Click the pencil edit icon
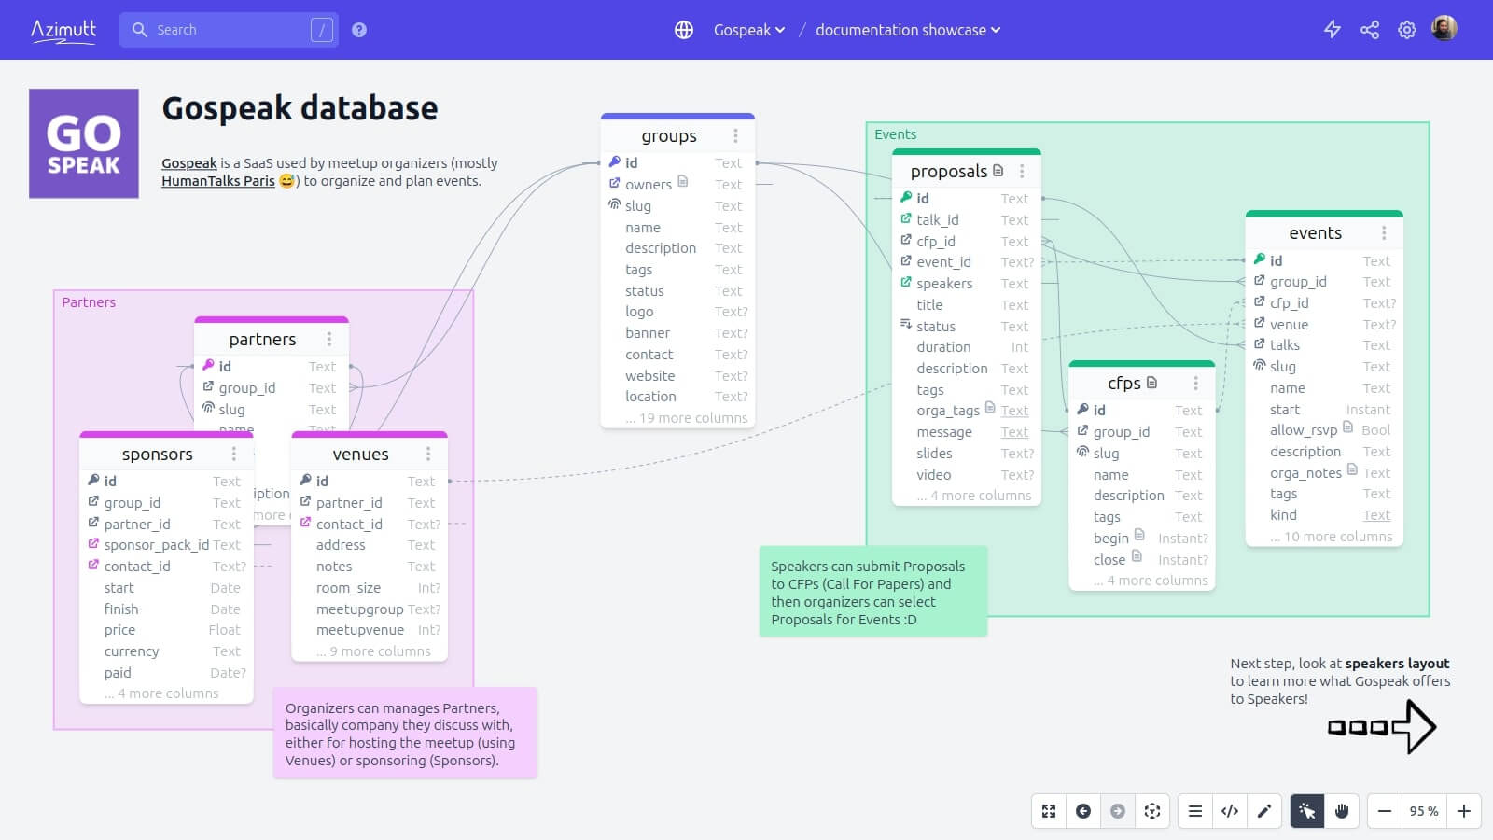The height and width of the screenshot is (840, 1493). tap(1264, 811)
